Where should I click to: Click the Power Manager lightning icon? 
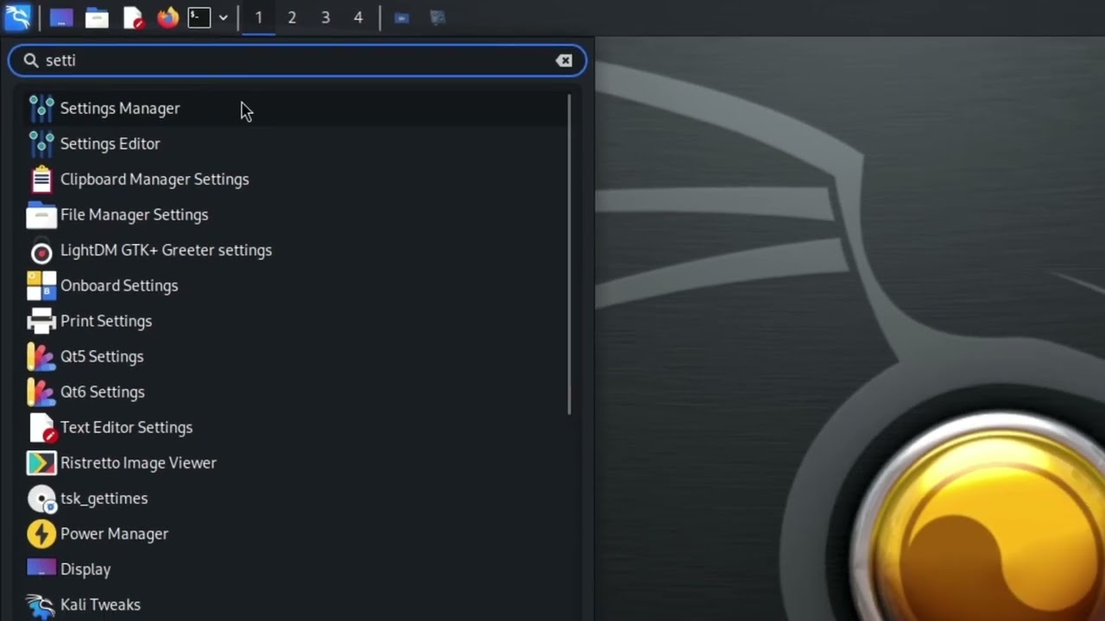pos(41,534)
